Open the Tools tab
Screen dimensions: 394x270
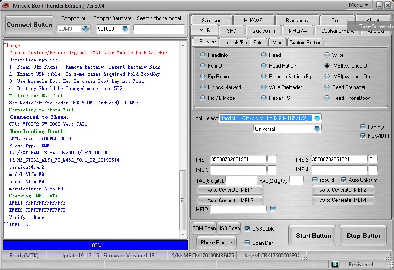pos(338,20)
